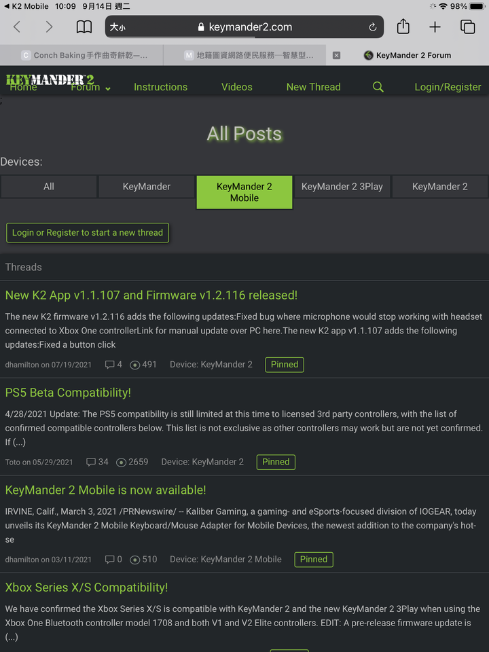Open Safari bookmarks book icon
This screenshot has height=652, width=489.
(x=84, y=27)
